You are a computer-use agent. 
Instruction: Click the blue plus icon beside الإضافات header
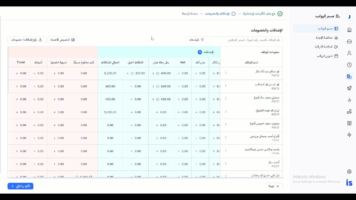(200, 52)
